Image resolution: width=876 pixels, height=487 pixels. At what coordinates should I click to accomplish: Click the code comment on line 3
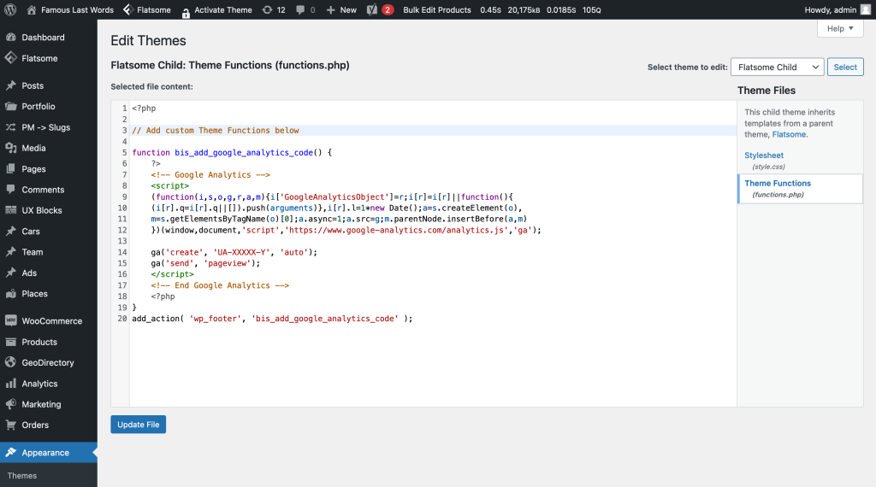(215, 131)
